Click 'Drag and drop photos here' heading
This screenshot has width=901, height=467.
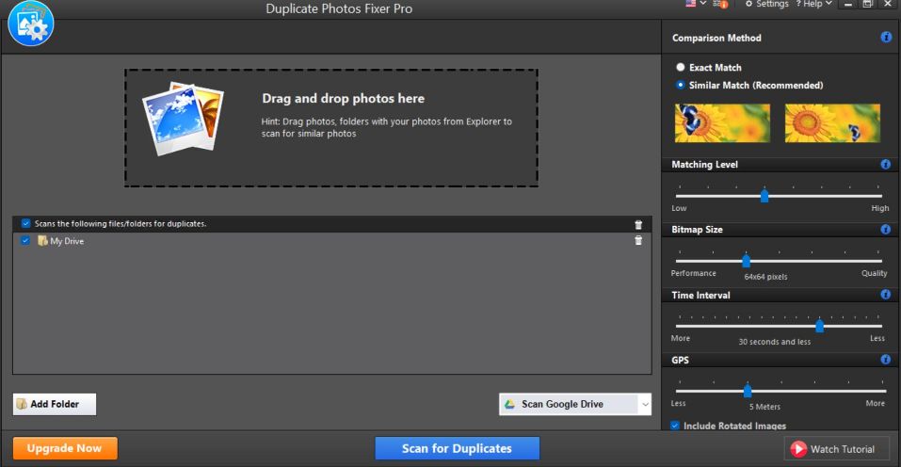[x=343, y=98]
